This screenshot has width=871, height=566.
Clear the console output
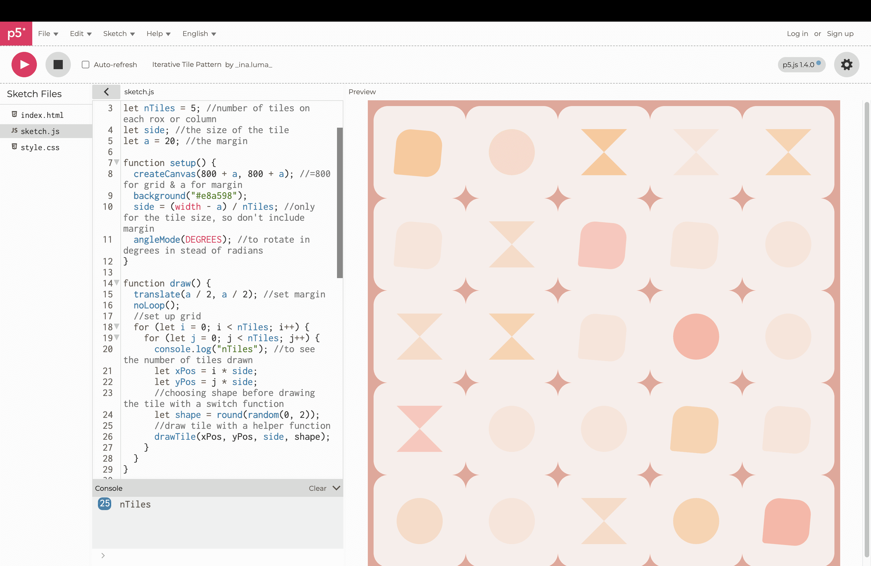[317, 488]
